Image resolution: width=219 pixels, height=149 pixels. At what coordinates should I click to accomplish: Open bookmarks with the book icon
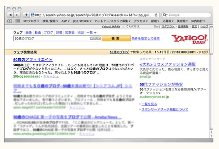tap(10, 21)
